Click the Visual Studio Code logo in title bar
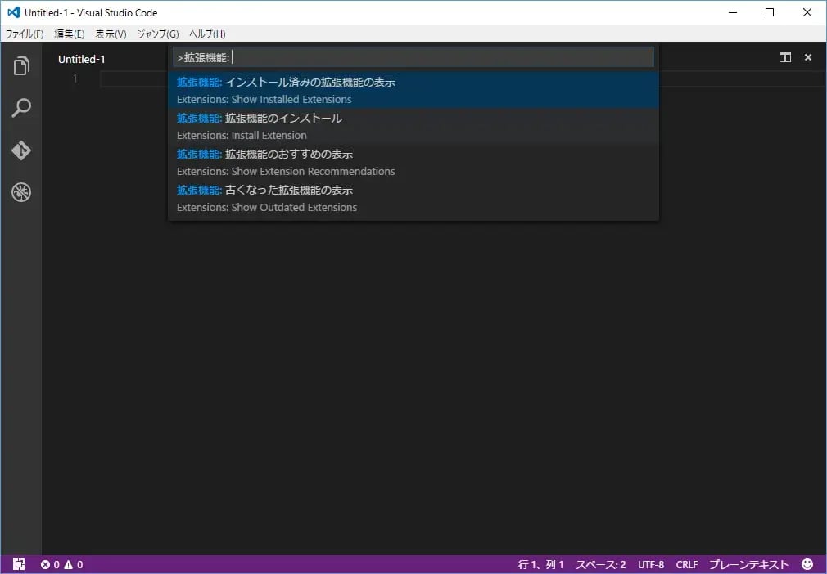The height and width of the screenshot is (574, 827). pos(14,12)
